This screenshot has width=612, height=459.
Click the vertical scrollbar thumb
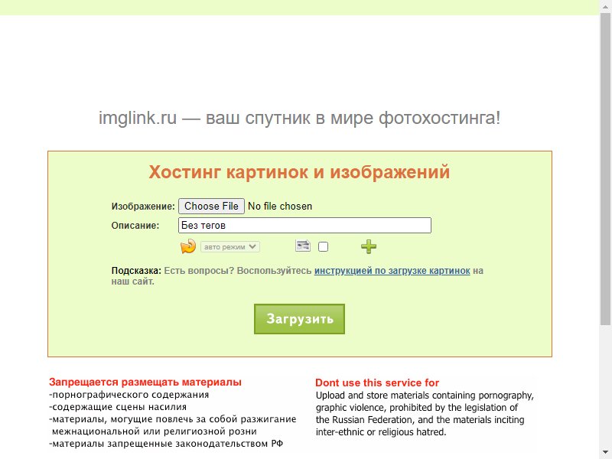(x=605, y=168)
